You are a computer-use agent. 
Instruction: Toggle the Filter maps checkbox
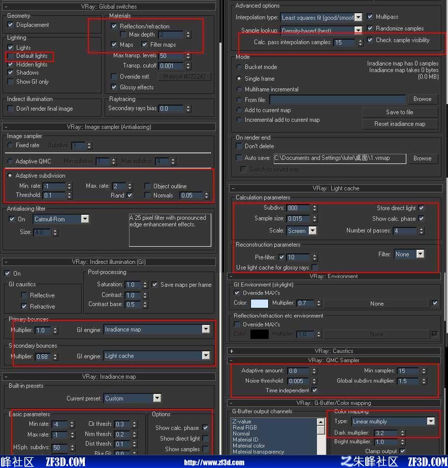(x=145, y=45)
